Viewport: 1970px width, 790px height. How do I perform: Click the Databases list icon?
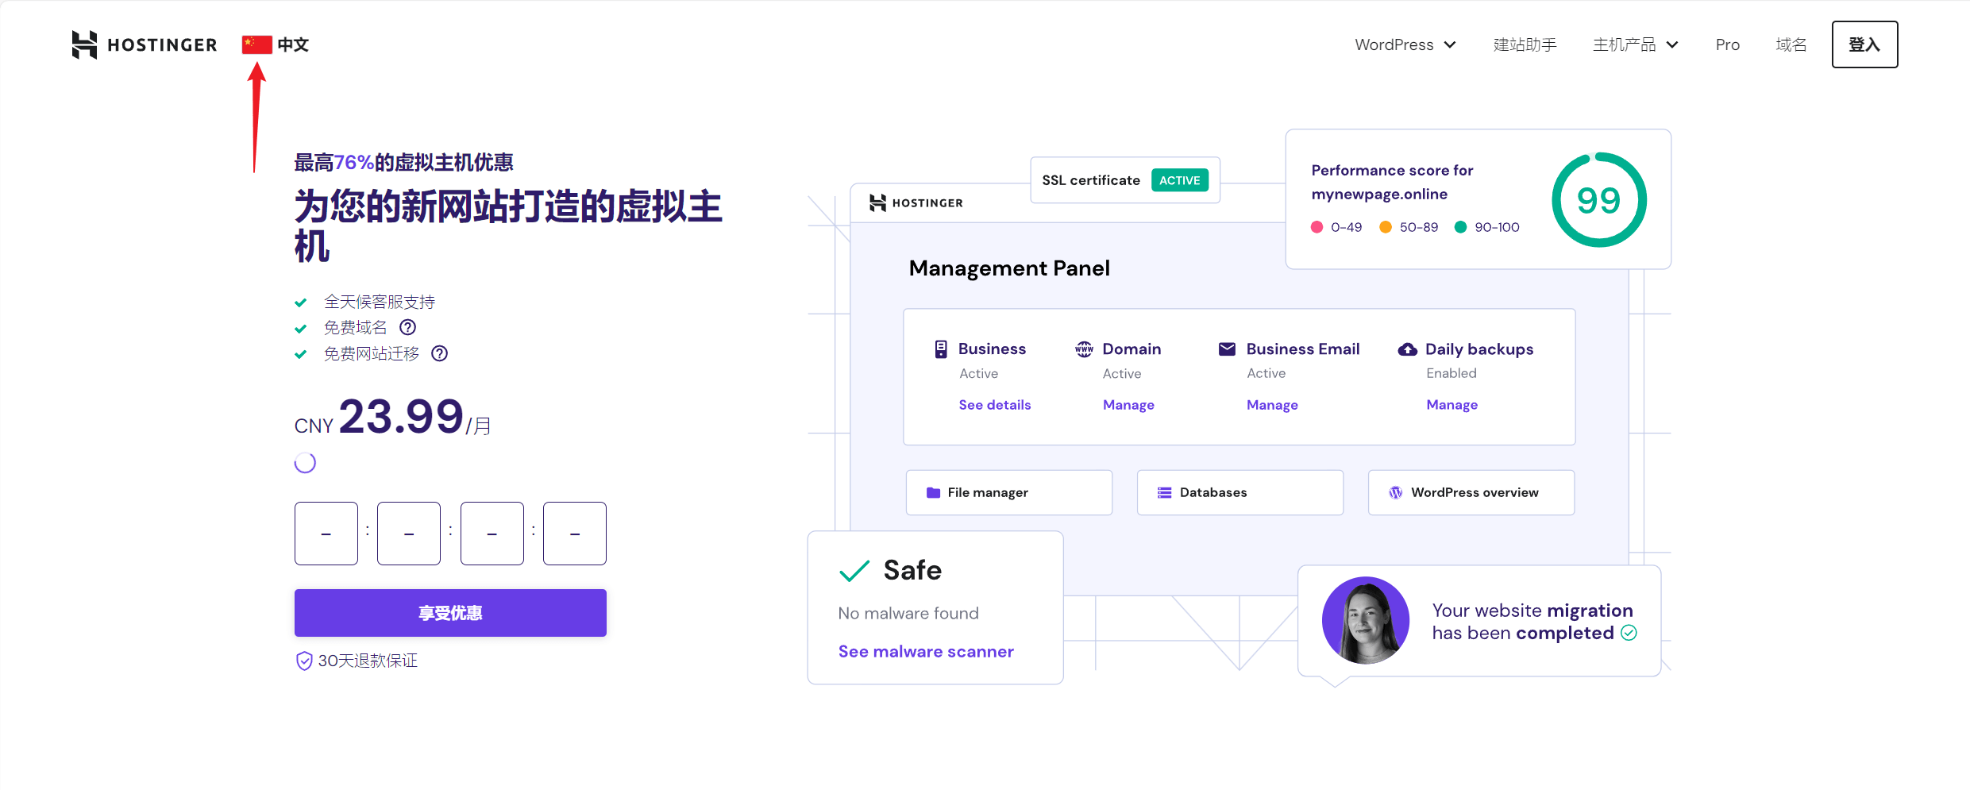1164,493
